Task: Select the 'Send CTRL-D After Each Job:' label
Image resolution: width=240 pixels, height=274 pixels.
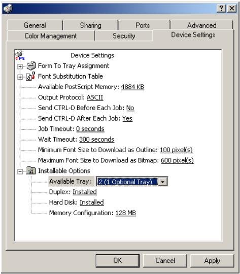Action: click(79, 118)
